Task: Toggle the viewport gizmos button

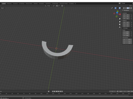Action: pyautogui.click(x=116, y=8)
